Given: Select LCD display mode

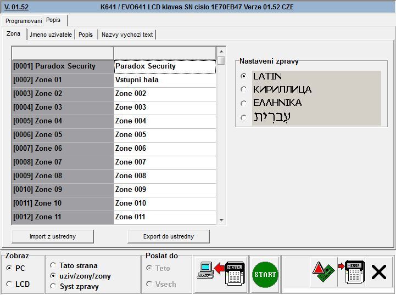Looking at the screenshot, I should [9, 284].
